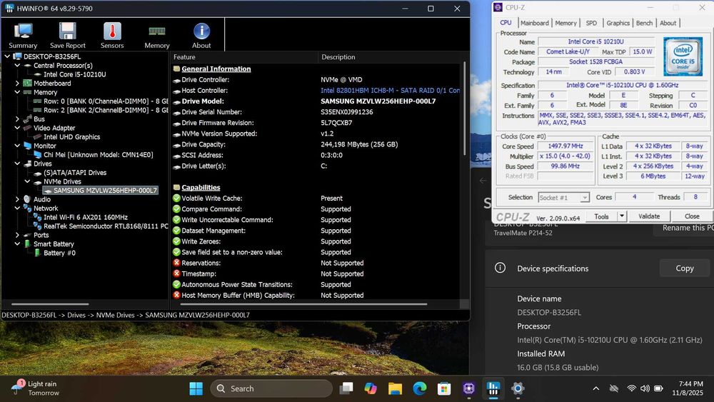Switch to CPU-Z taskbar icon

468,388
